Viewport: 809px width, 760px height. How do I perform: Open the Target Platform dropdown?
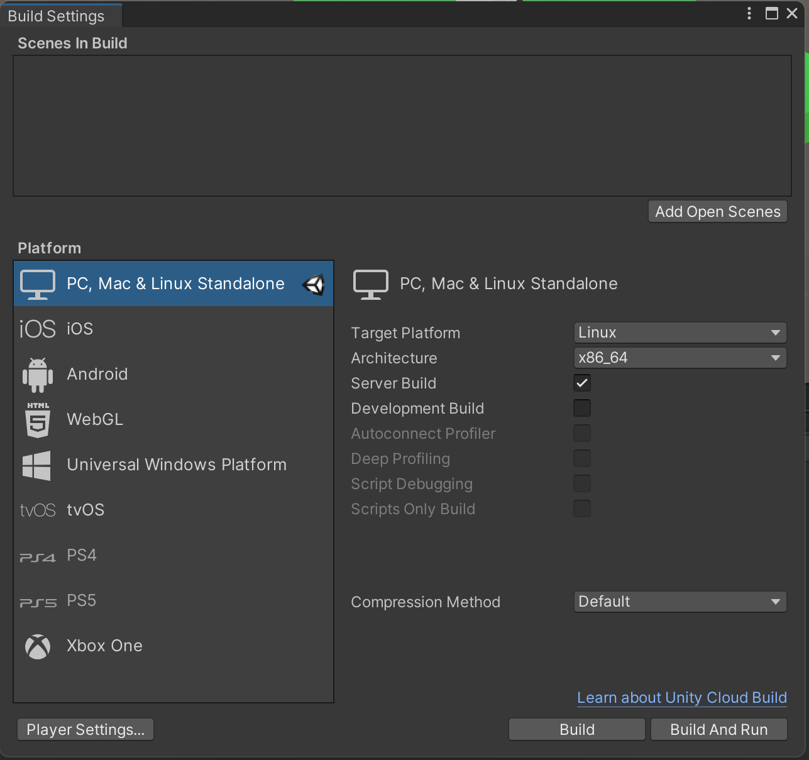click(680, 333)
